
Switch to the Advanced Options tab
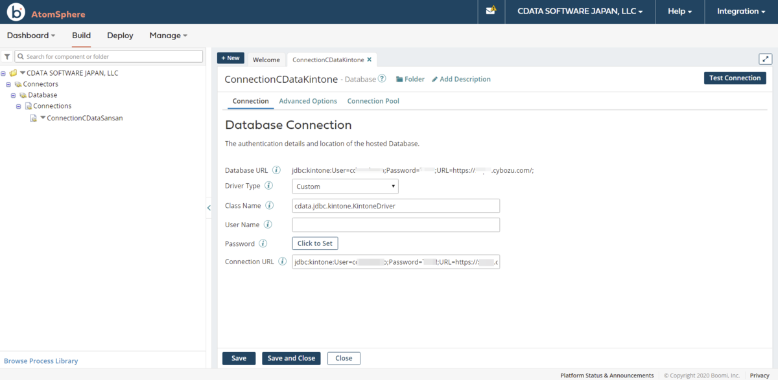coord(308,101)
